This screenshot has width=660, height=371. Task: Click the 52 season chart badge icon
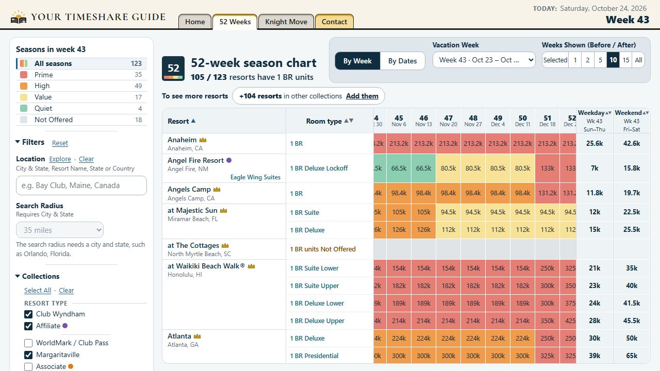pyautogui.click(x=173, y=69)
